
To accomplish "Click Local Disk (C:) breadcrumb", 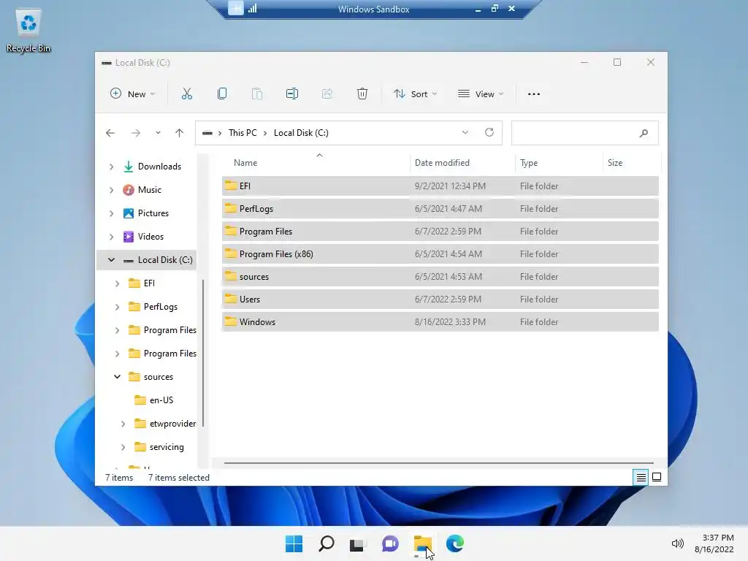I will point(301,133).
